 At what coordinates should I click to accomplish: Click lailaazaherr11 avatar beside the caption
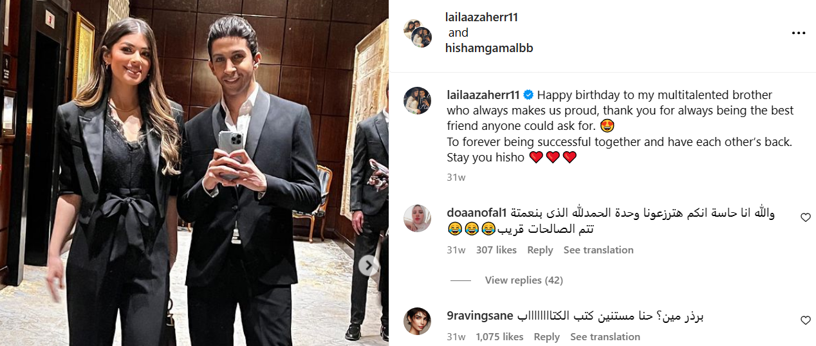417,100
